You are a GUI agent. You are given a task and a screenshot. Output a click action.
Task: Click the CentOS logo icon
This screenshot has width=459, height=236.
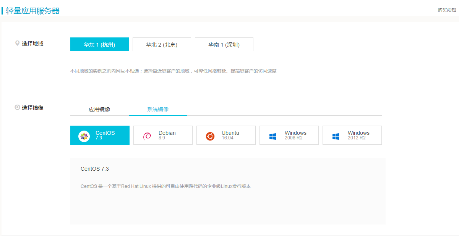(84, 136)
